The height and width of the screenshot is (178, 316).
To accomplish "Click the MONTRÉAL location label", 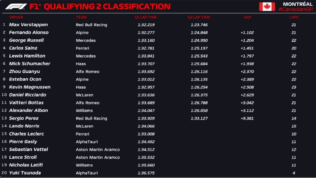I will click(x=298, y=4).
